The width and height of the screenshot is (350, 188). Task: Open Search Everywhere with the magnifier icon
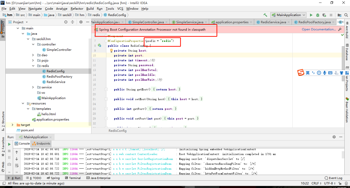[346, 15]
